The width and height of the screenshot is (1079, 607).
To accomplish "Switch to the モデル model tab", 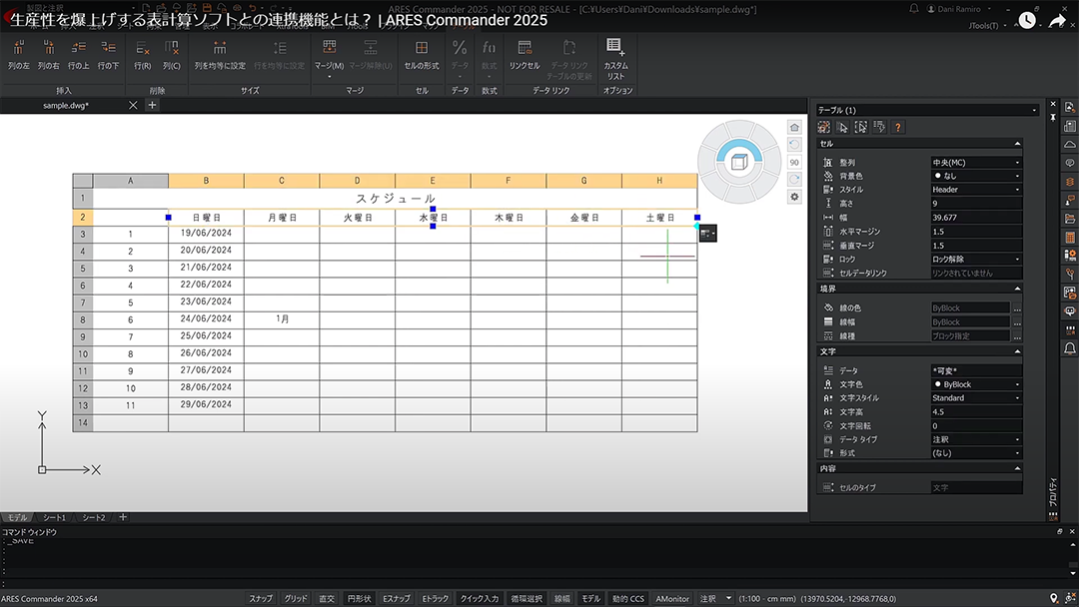I will click(17, 517).
